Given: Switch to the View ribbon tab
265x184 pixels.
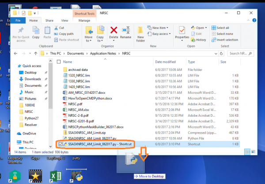Looking at the screenshot, I should pyautogui.click(x=64, y=20).
